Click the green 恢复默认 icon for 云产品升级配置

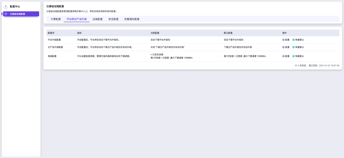click(x=294, y=47)
